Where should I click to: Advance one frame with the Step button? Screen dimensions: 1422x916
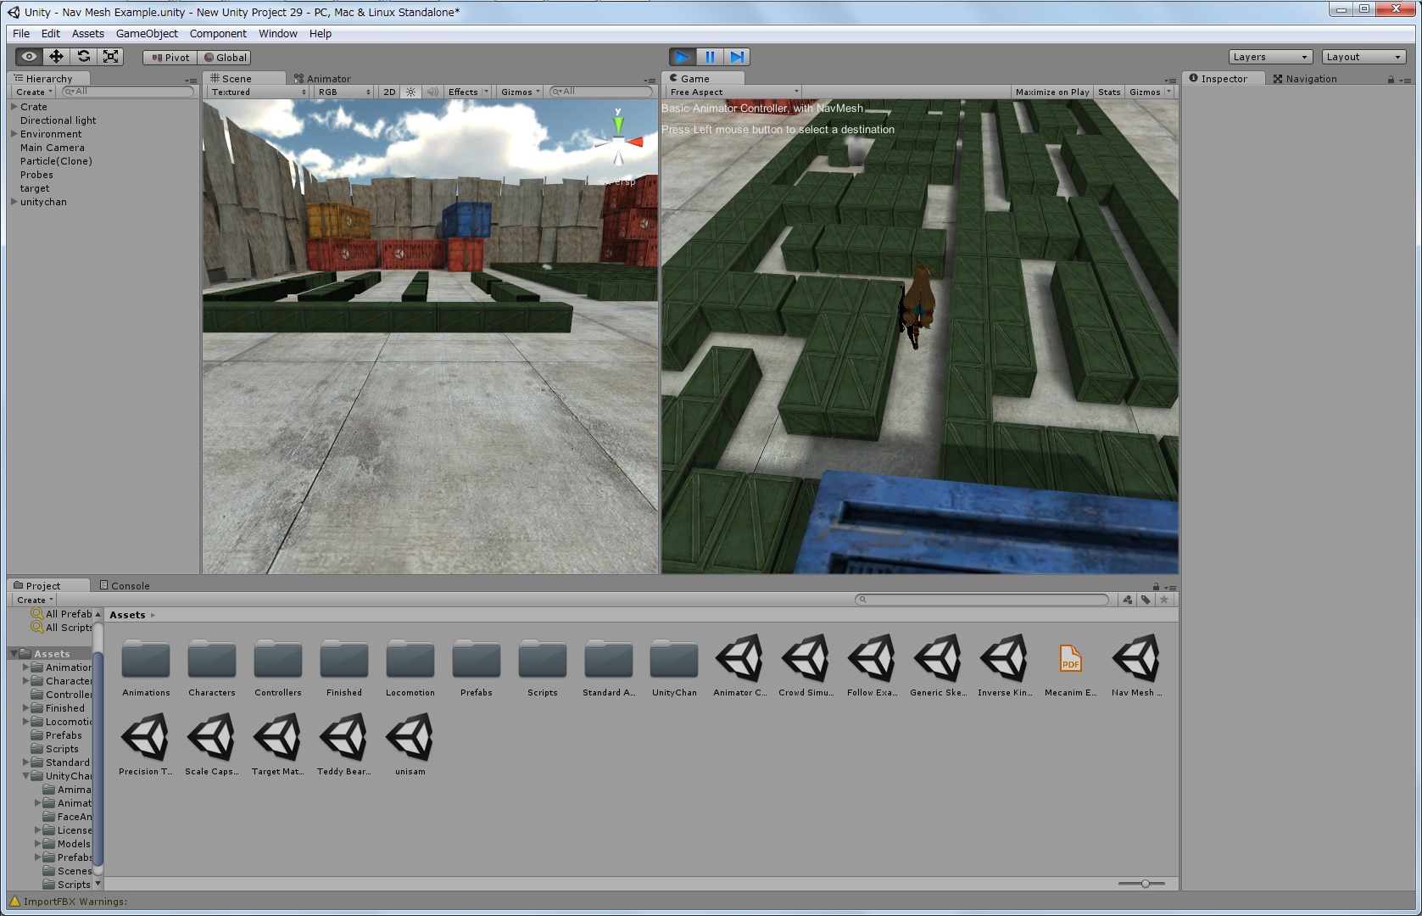737,57
